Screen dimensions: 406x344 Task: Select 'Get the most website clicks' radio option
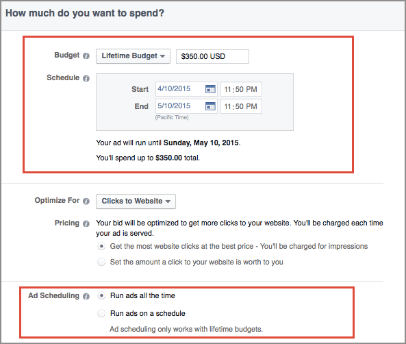pyautogui.click(x=101, y=246)
